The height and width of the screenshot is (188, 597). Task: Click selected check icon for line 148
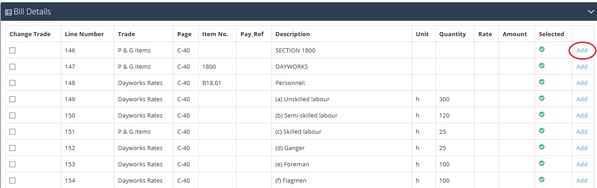coord(542,82)
